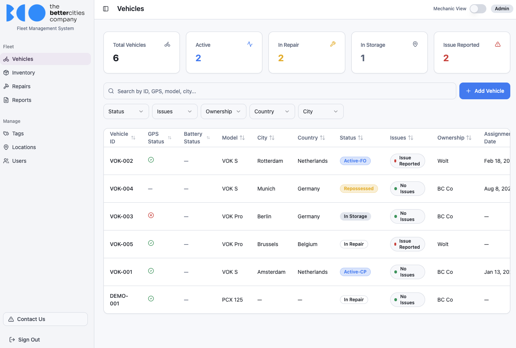The width and height of the screenshot is (516, 348).
Task: Click Issue Reported badge for VOK-005
Action: pos(407,244)
